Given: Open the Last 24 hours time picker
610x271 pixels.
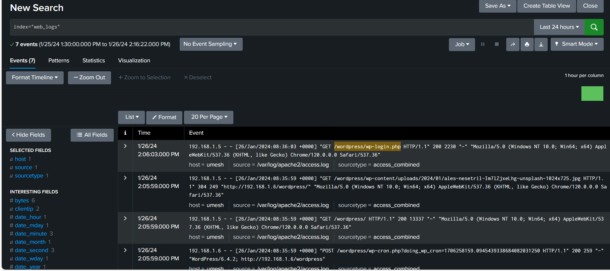Looking at the screenshot, I should [559, 27].
